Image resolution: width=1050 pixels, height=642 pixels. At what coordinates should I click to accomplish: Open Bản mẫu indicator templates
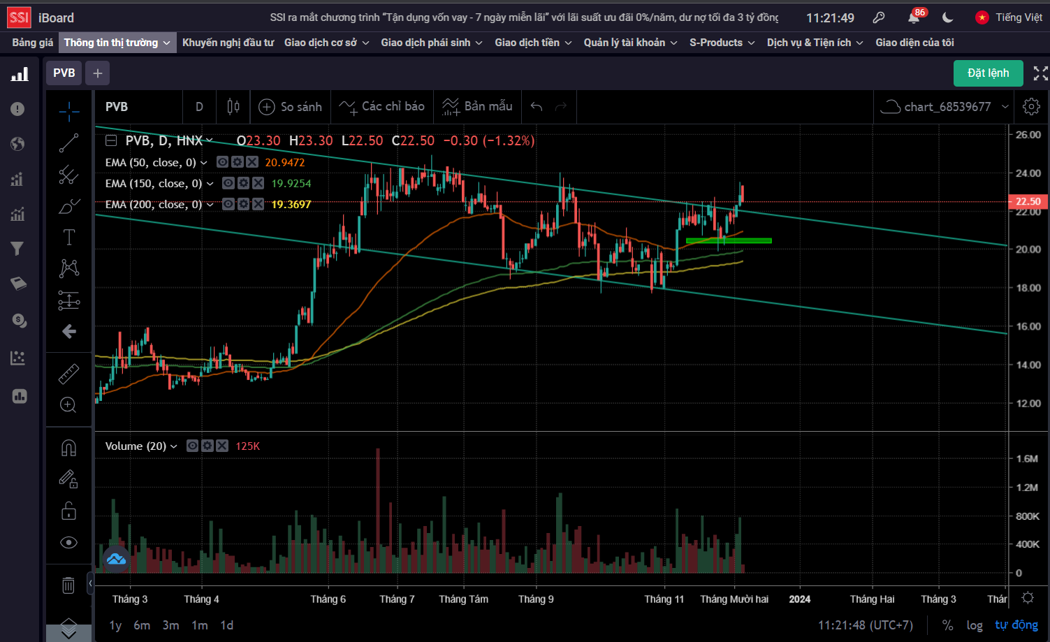pos(478,107)
